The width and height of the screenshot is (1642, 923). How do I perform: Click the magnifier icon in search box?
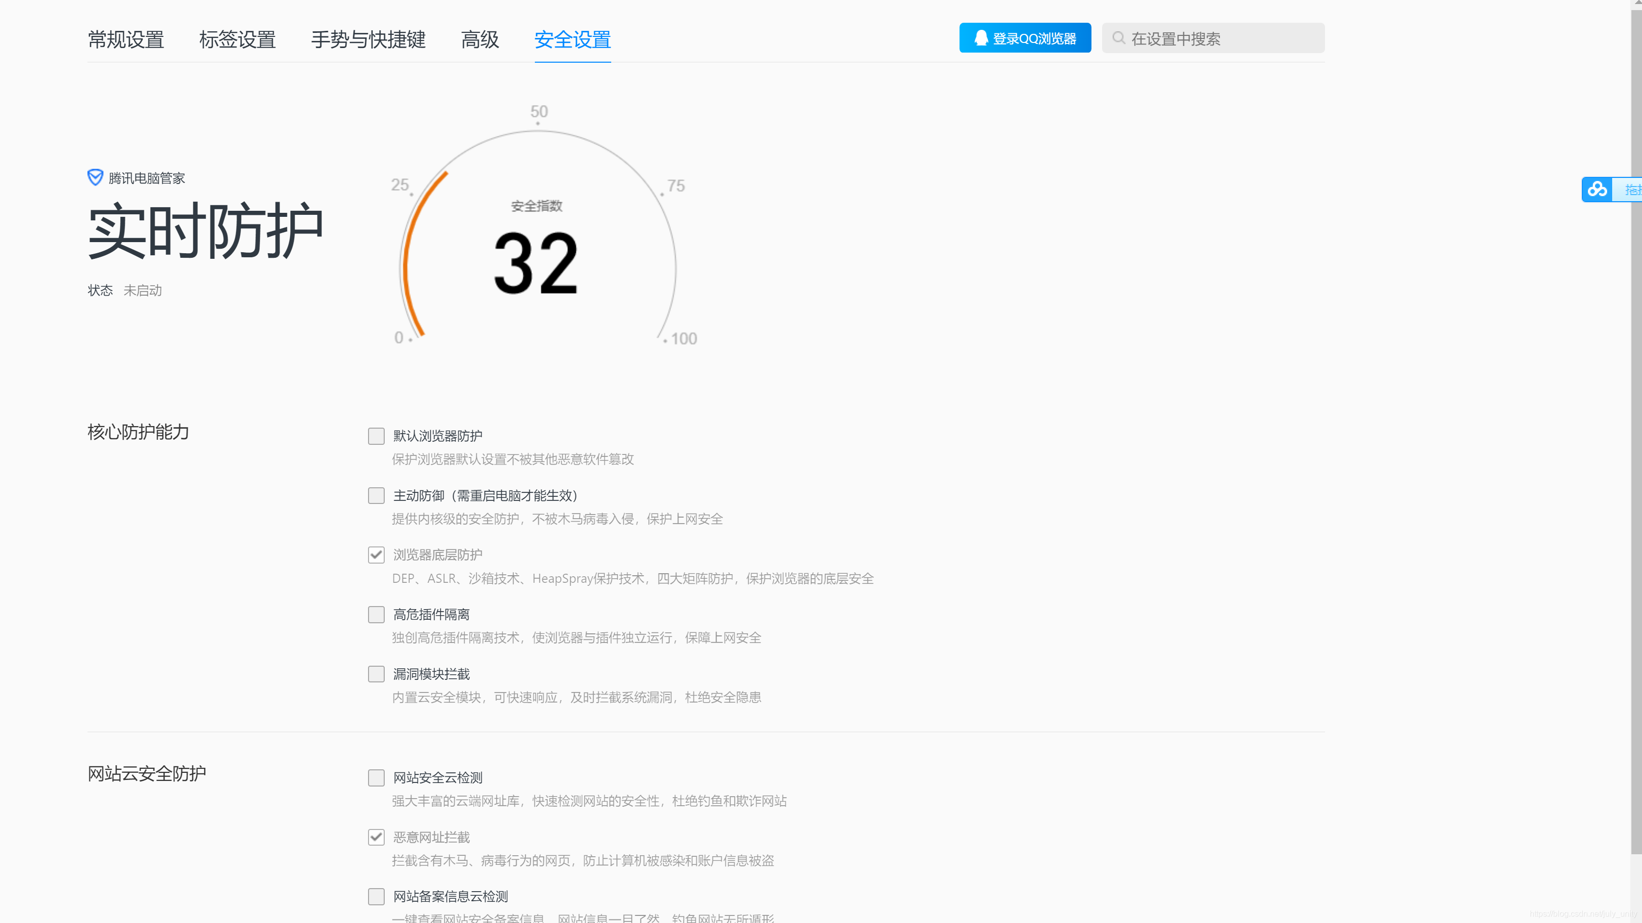pyautogui.click(x=1118, y=38)
